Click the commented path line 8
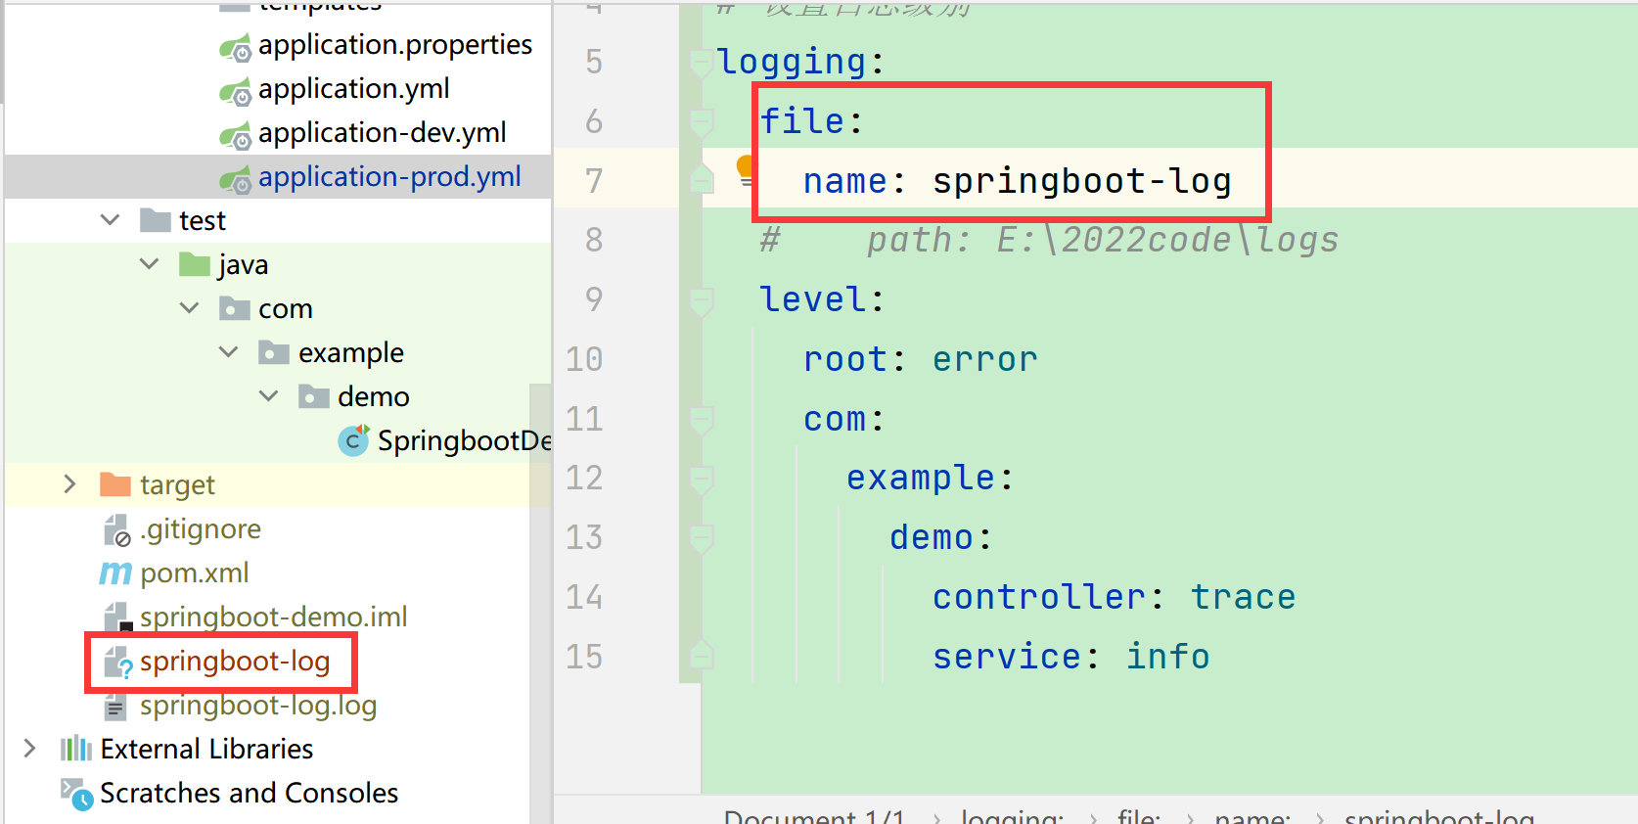Viewport: 1638px width, 824px height. coord(1049,241)
